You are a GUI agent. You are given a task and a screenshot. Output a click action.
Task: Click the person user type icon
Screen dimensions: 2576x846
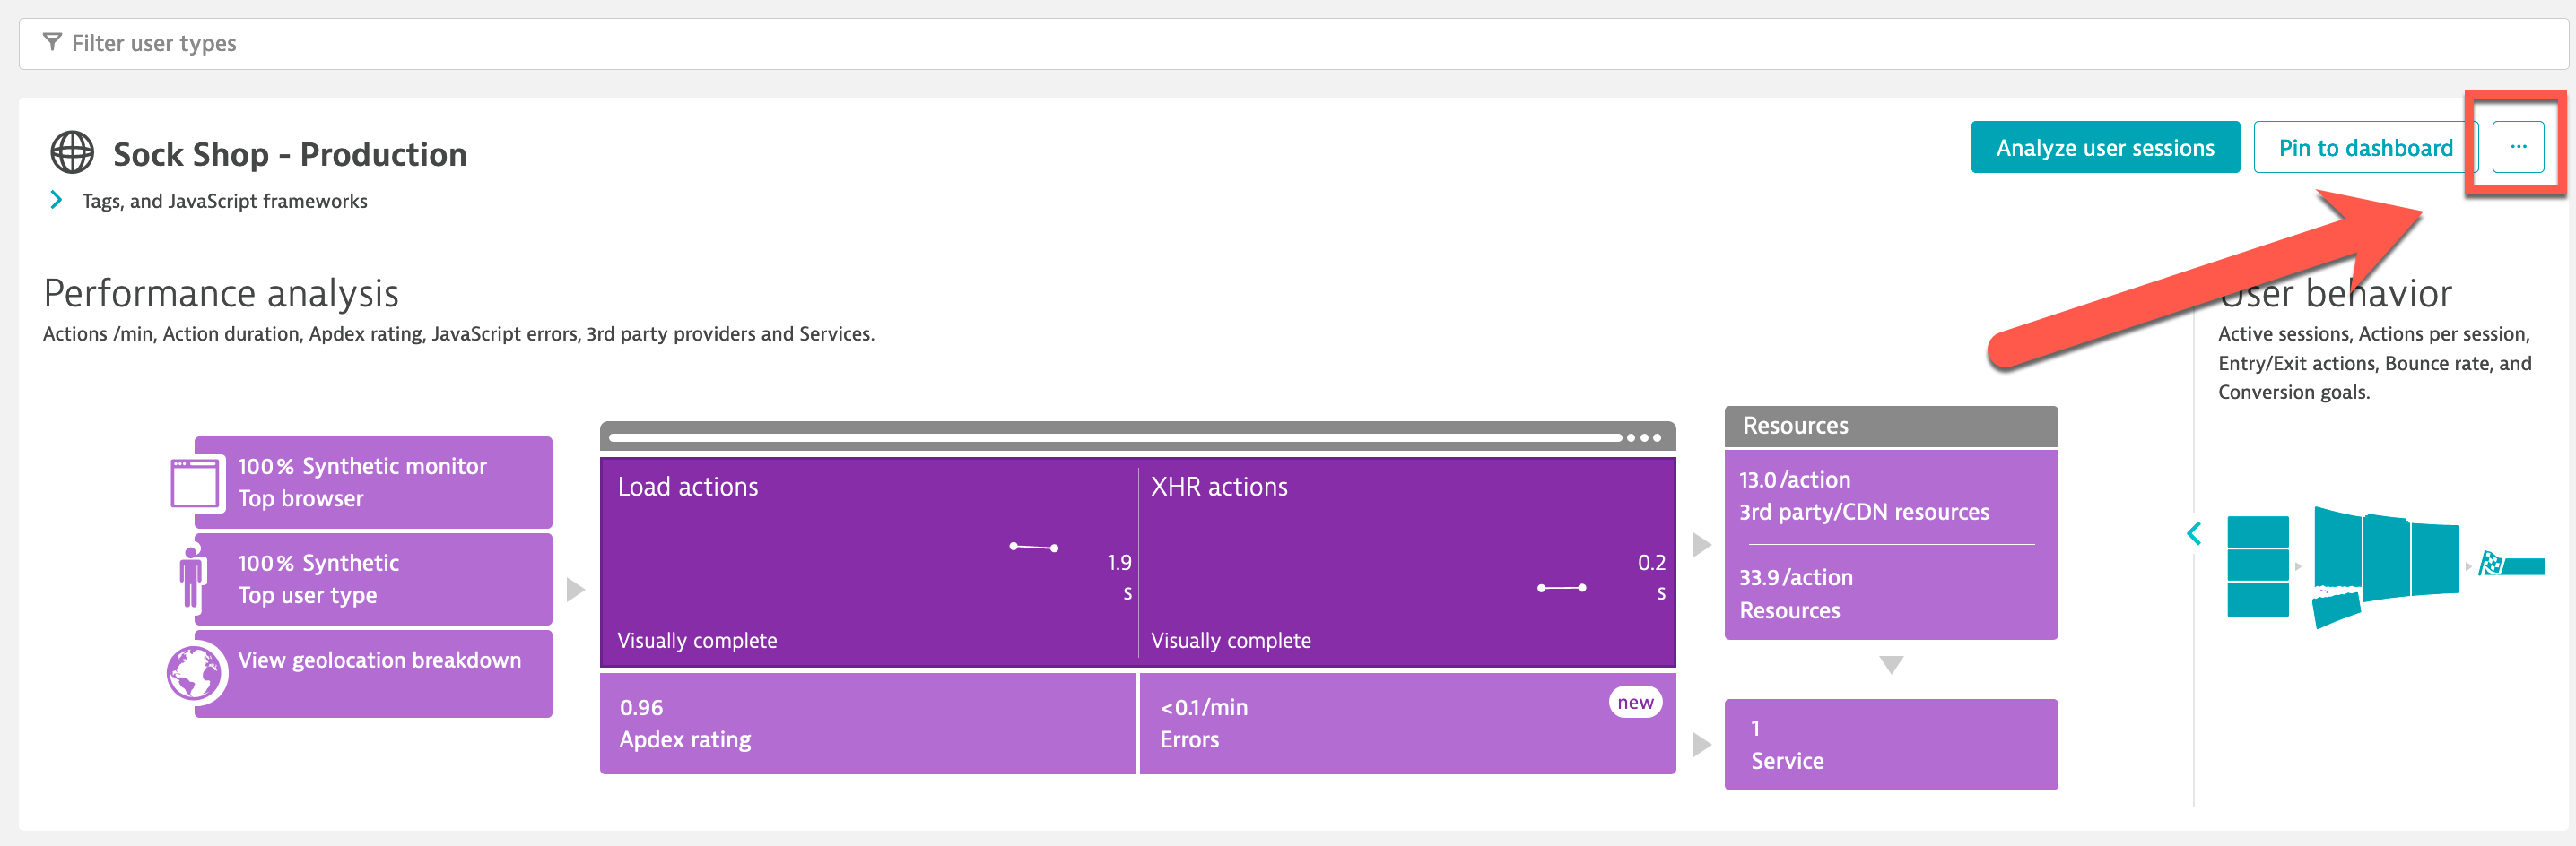coord(192,576)
